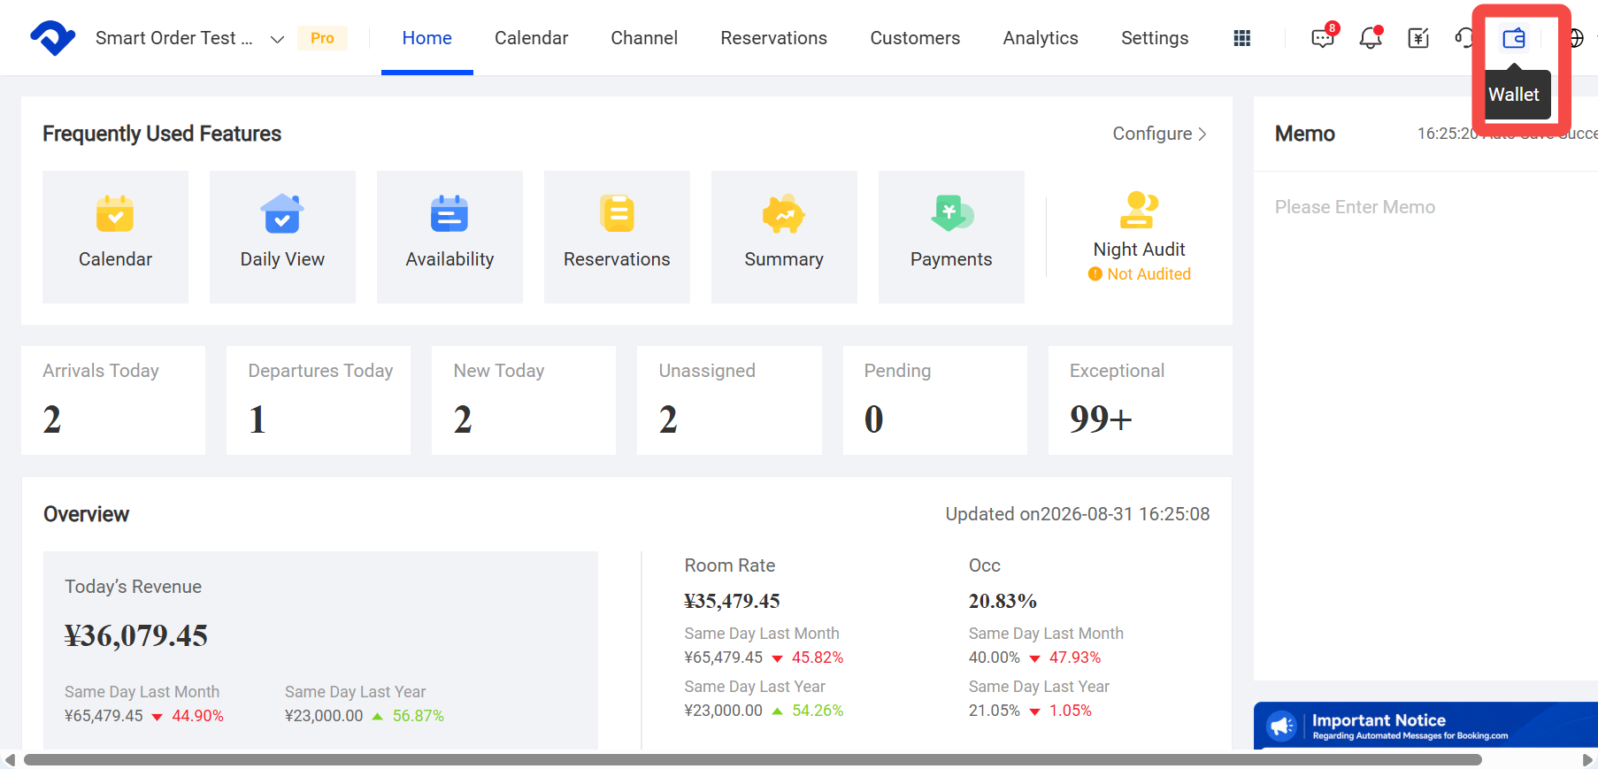This screenshot has height=769, width=1598.
Task: Go to the Home tab
Action: pos(427,38)
